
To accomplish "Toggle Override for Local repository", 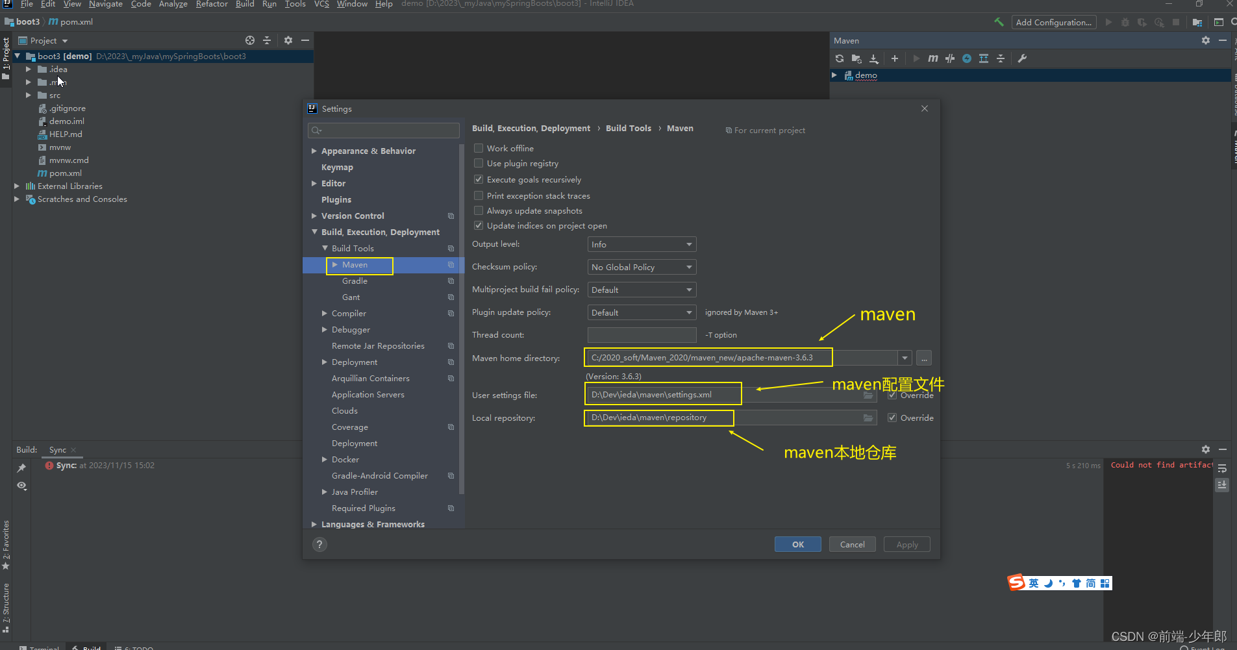I will click(x=892, y=418).
